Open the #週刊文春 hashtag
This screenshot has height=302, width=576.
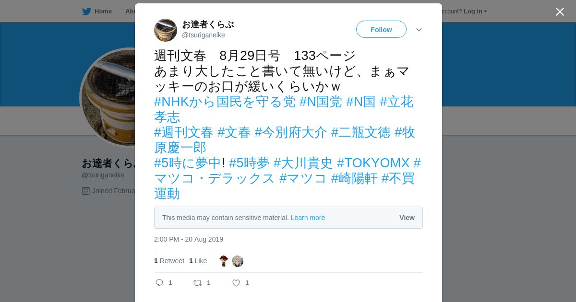[183, 132]
